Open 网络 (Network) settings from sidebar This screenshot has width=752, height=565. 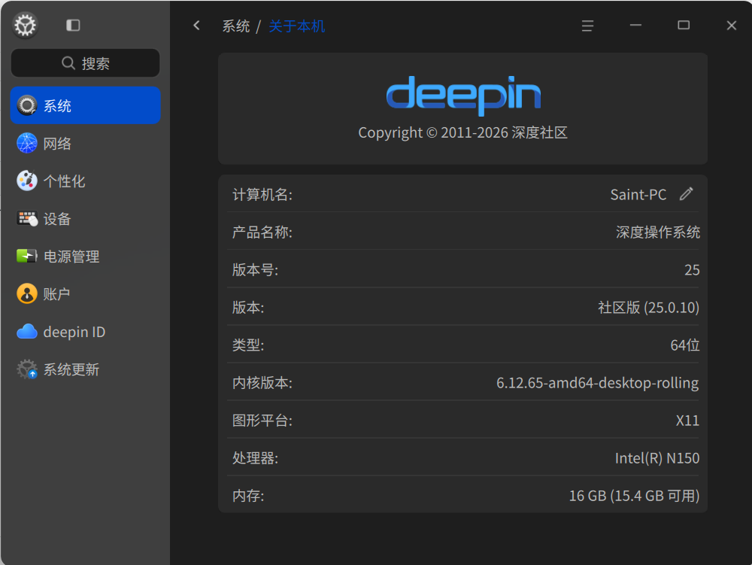(26, 143)
